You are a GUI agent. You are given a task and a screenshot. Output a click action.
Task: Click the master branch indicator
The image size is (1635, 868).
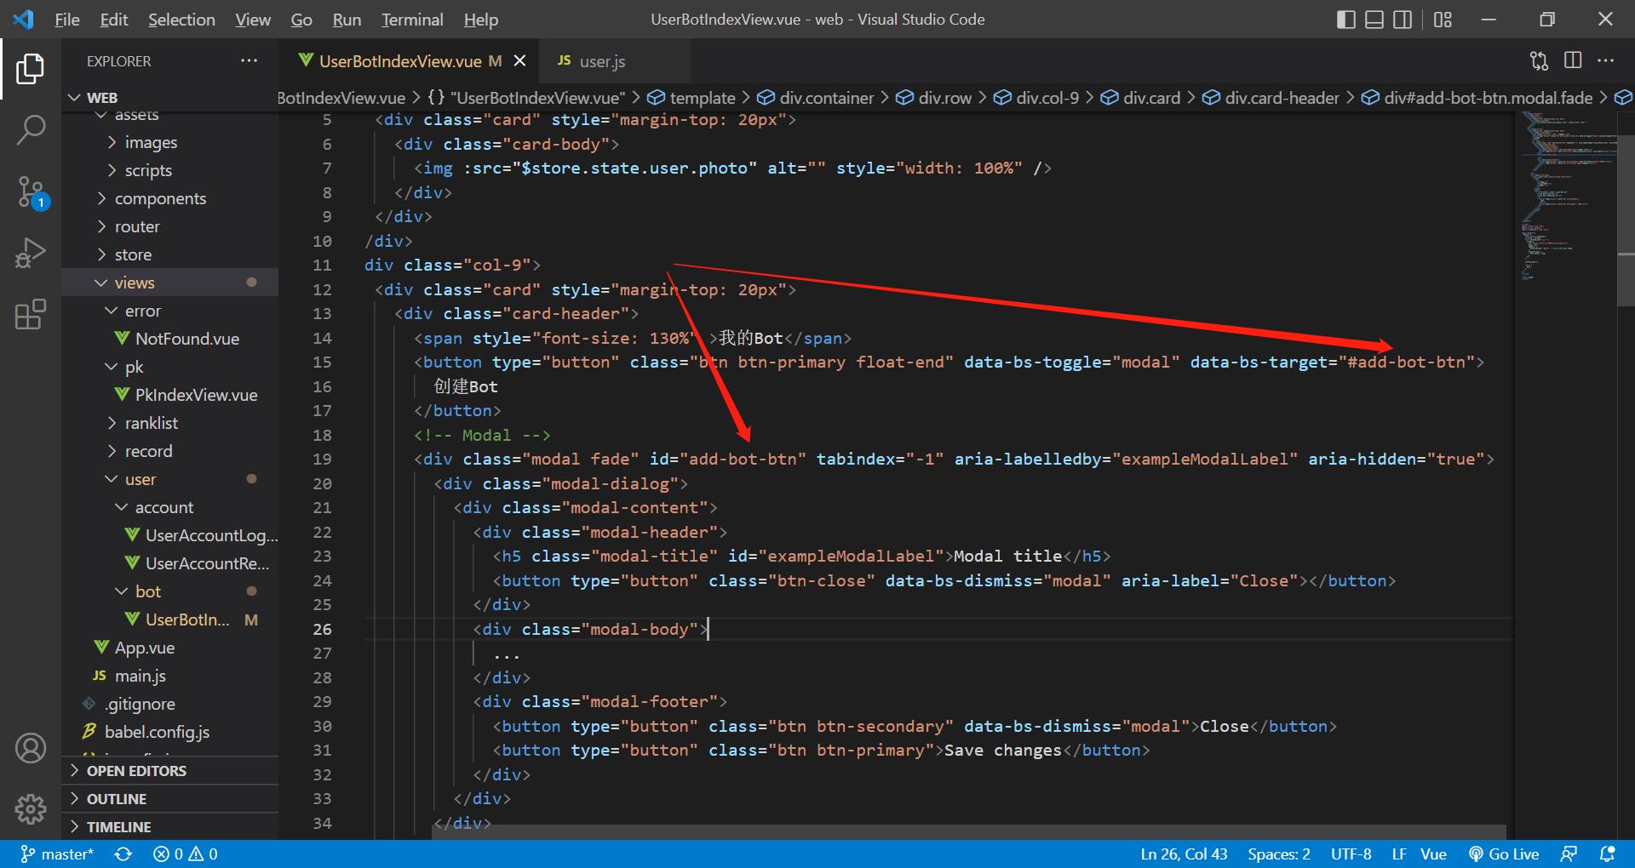click(58, 854)
